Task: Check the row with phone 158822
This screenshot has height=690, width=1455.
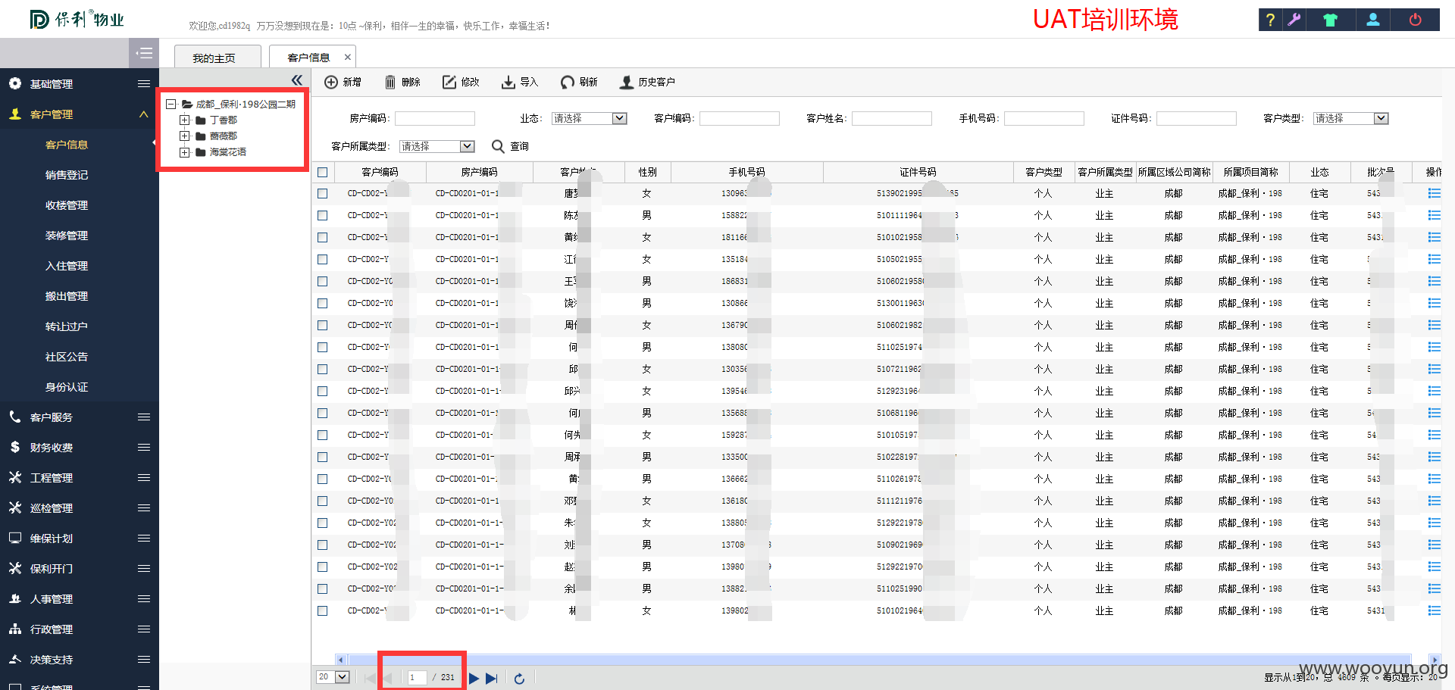Action: click(323, 215)
